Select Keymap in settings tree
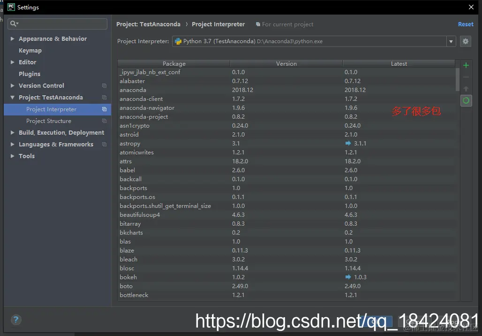The image size is (482, 336). coord(30,51)
